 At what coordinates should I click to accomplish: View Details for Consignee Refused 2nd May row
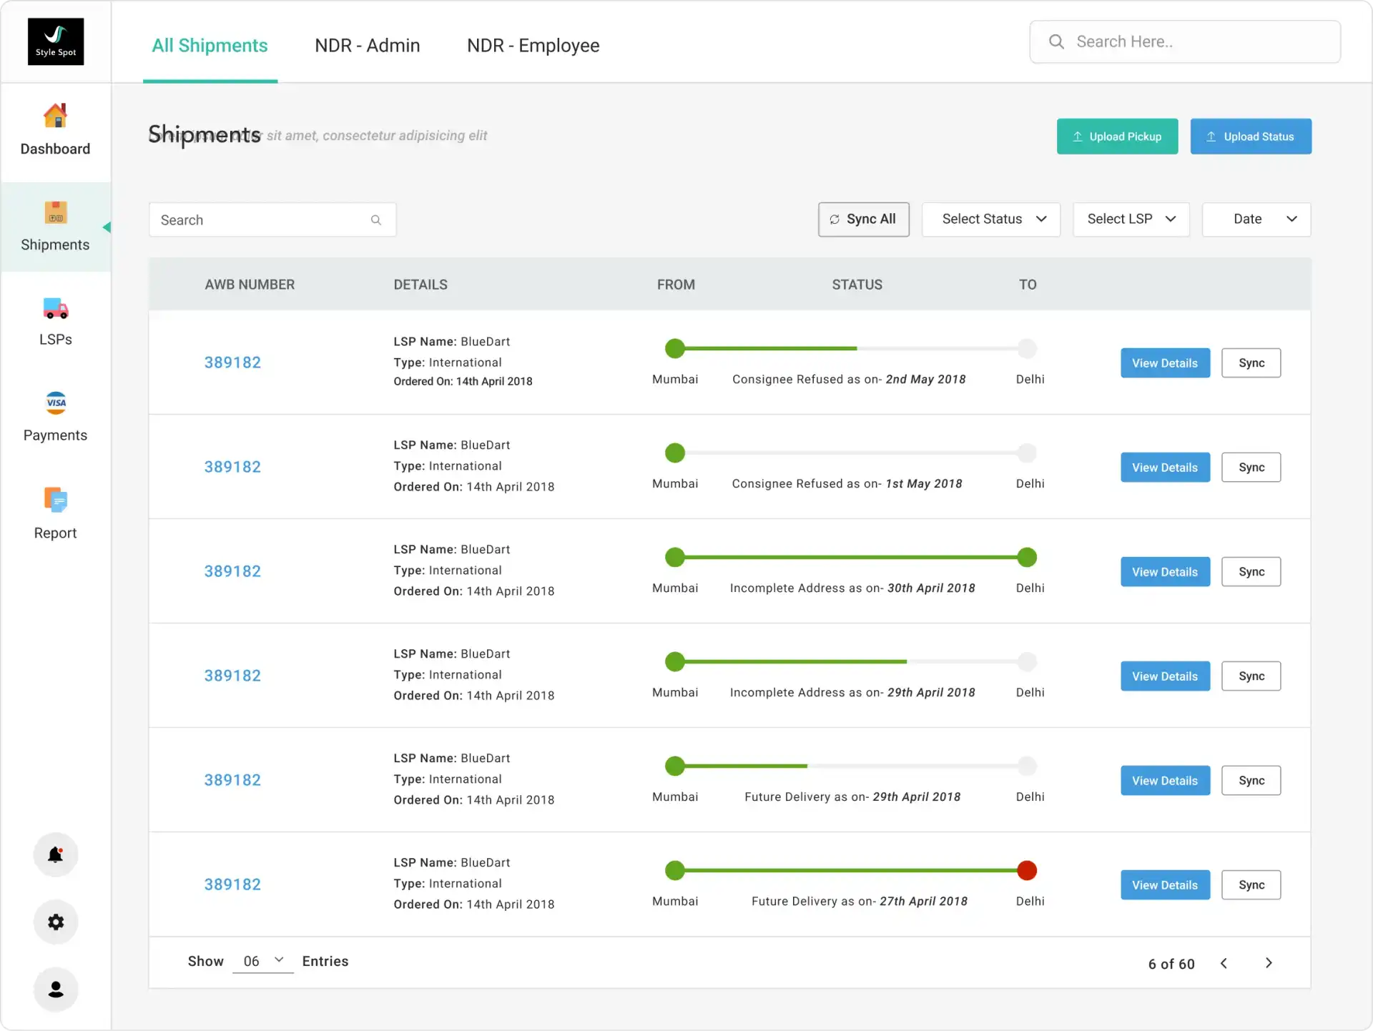tap(1165, 363)
